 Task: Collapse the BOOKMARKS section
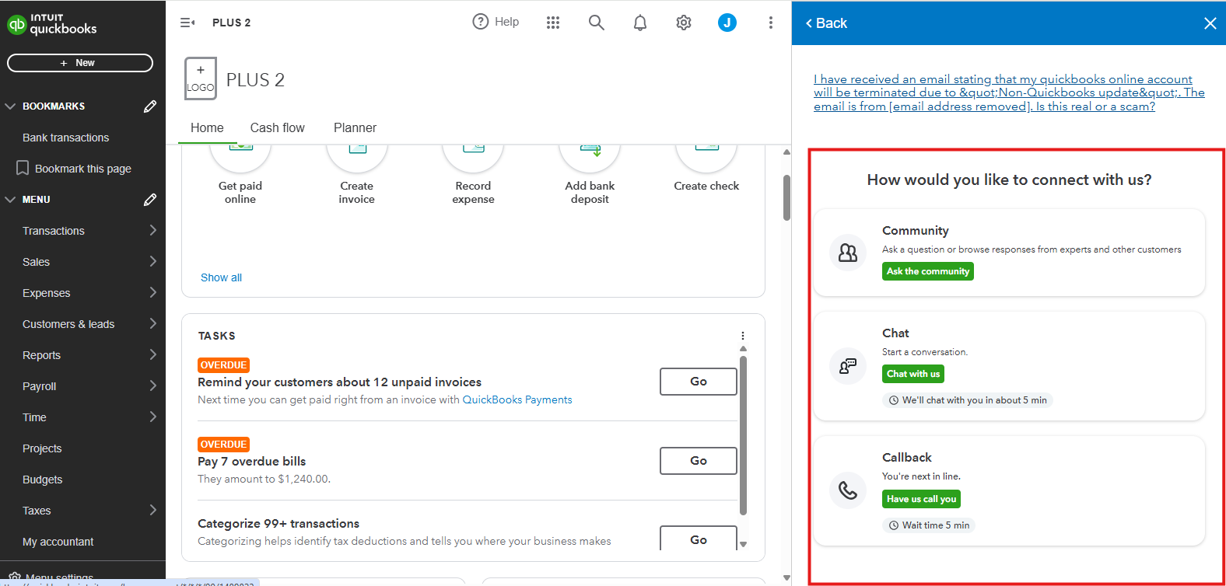pos(10,106)
